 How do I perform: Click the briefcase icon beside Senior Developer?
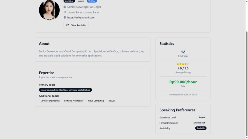[65, 7]
